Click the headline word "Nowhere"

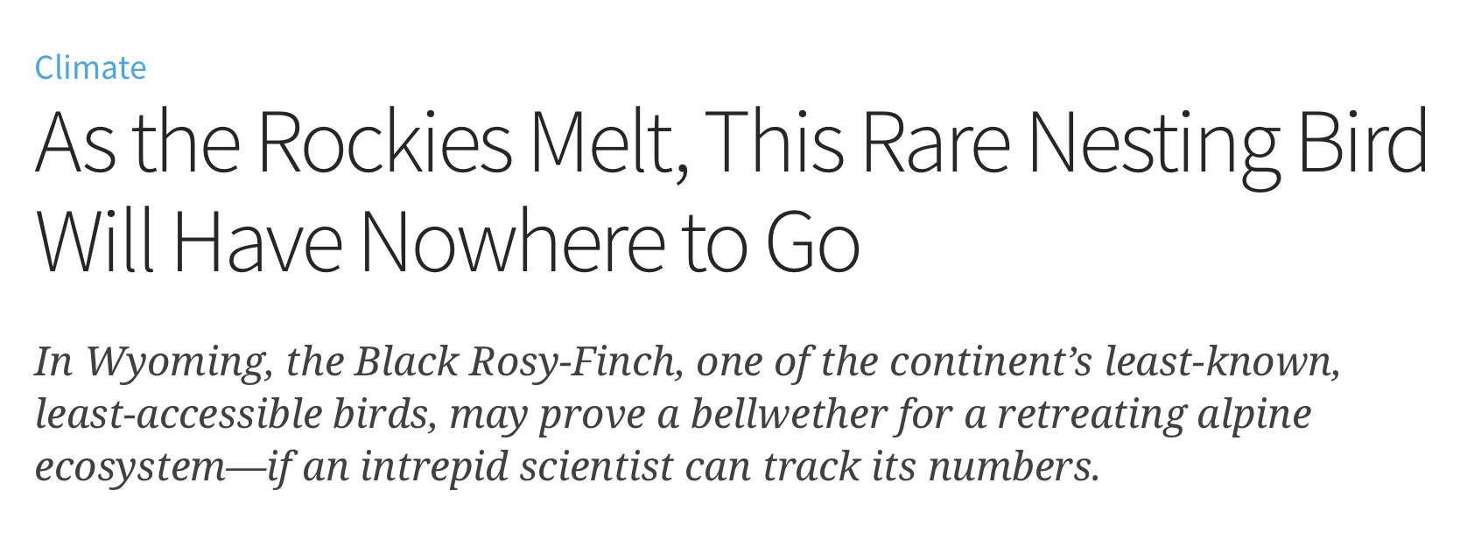click(x=513, y=241)
